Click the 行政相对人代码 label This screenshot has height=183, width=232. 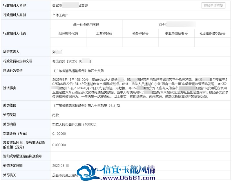tap(14, 33)
